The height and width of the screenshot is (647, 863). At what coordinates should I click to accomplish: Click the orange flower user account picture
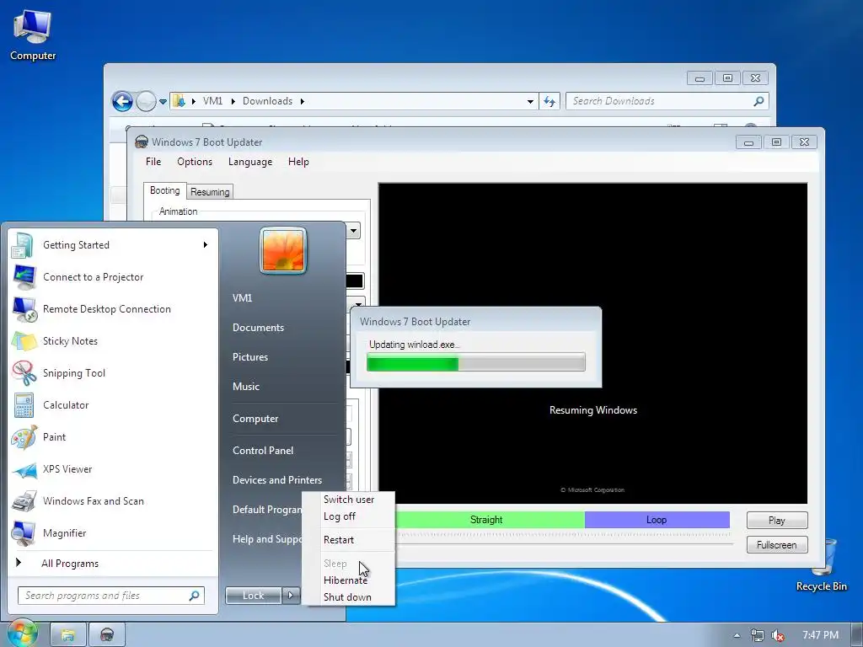pyautogui.click(x=283, y=250)
